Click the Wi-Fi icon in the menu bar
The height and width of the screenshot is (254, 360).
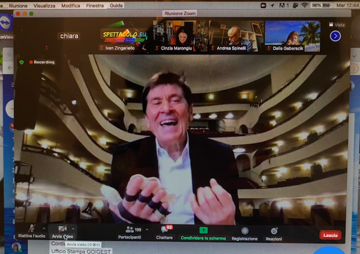tap(304, 5)
